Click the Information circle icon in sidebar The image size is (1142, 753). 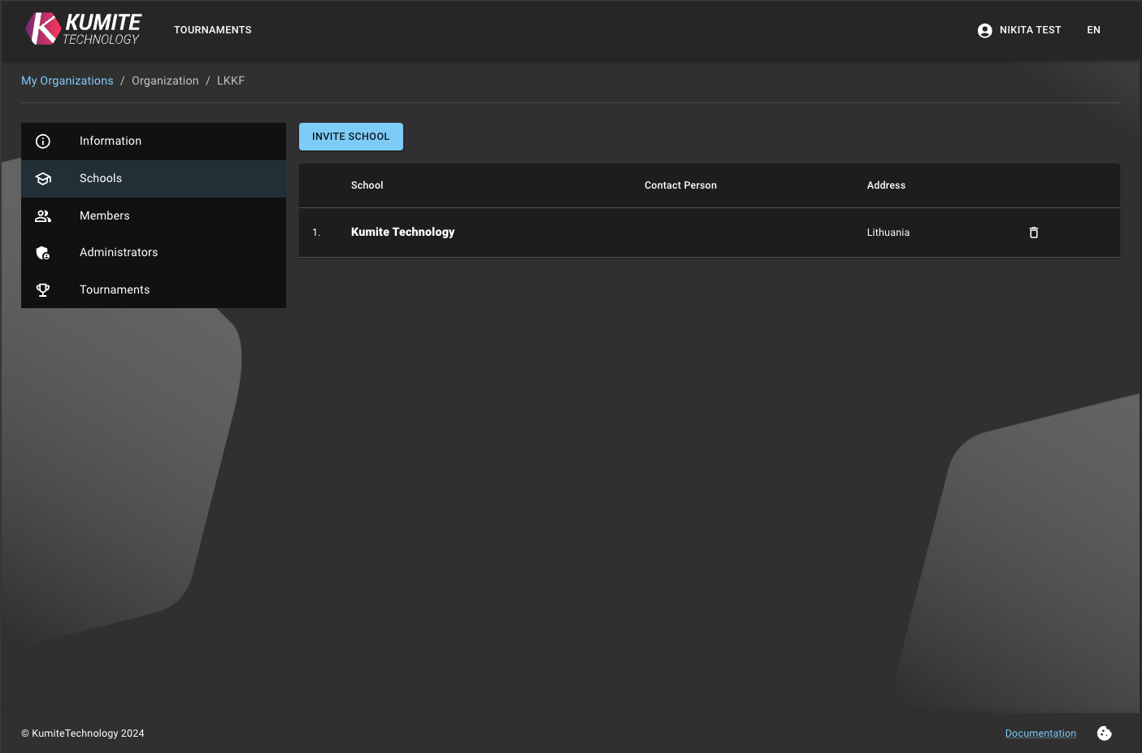(x=43, y=141)
